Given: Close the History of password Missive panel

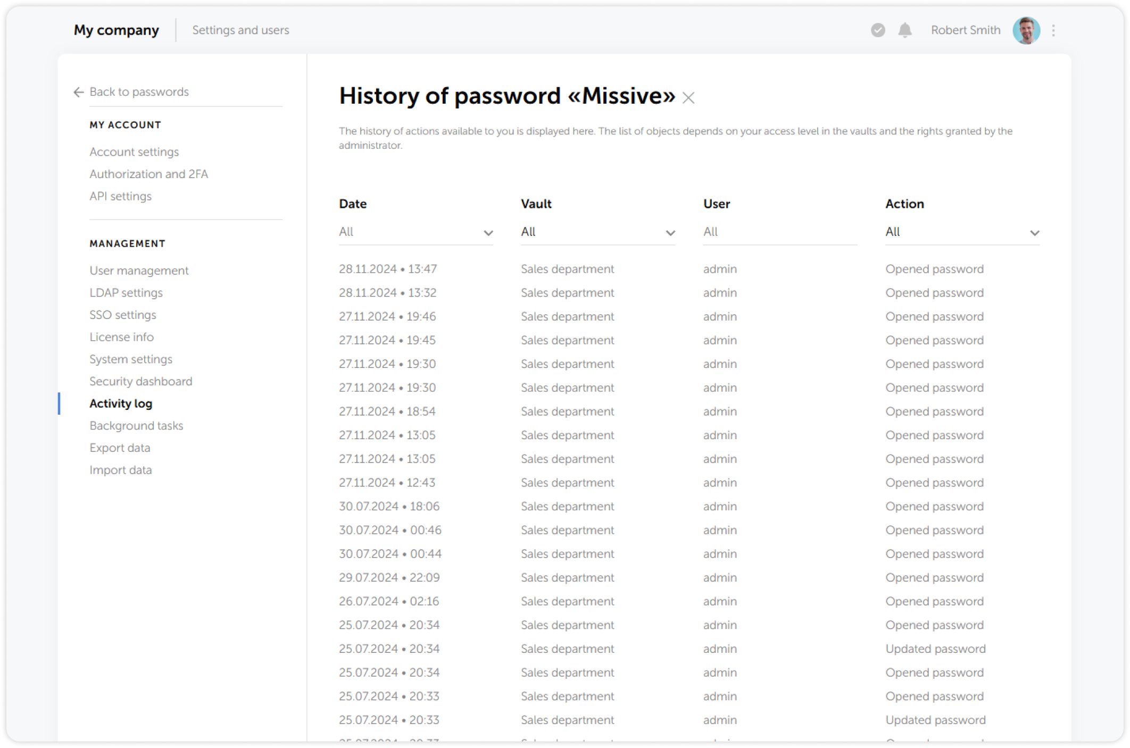Looking at the screenshot, I should pyautogui.click(x=688, y=98).
